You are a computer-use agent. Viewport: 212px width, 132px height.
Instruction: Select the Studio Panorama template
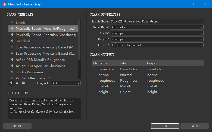[29, 72]
